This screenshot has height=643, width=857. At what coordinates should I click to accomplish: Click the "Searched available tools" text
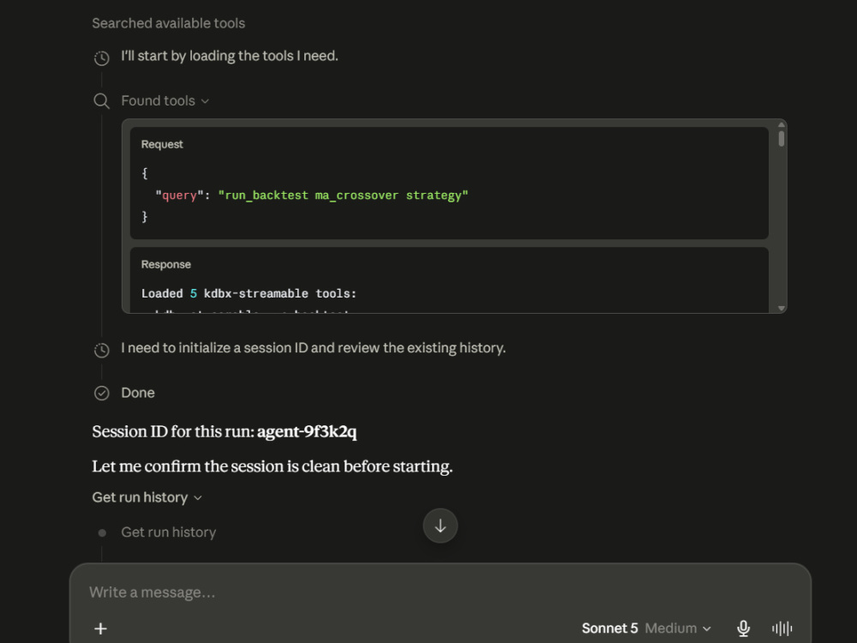[168, 23]
